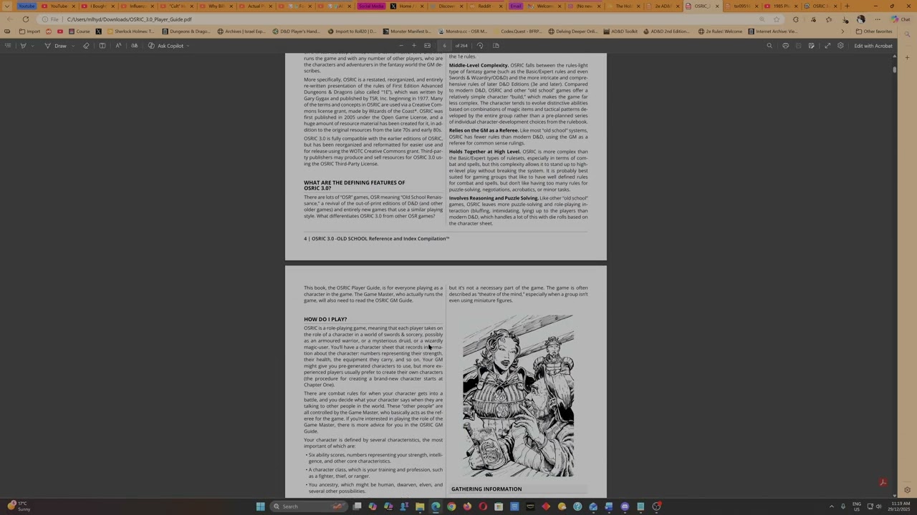917x515 pixels.
Task: Click the Translate icon in PDF toolbar
Action: 134,46
